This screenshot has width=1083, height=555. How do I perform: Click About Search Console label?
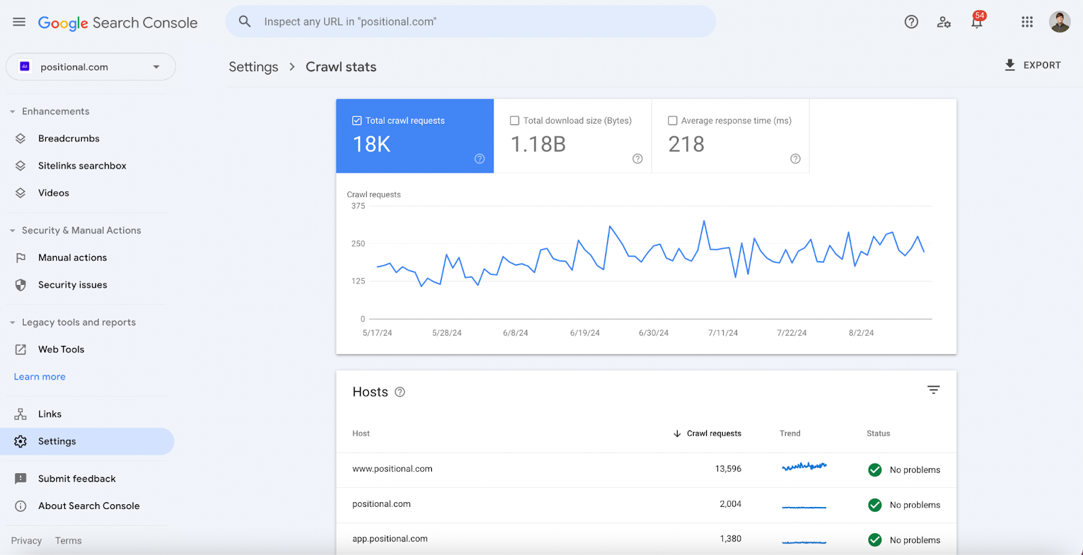point(89,506)
